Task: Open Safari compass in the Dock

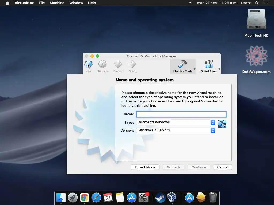Action: click(96, 198)
